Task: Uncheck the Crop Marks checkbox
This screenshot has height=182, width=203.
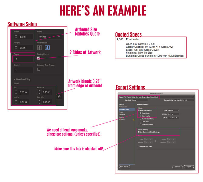Action: click(141, 113)
